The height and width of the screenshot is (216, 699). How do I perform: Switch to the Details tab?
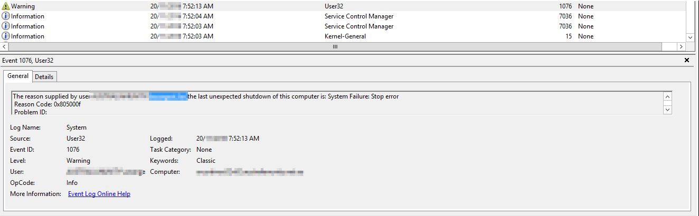pos(44,76)
